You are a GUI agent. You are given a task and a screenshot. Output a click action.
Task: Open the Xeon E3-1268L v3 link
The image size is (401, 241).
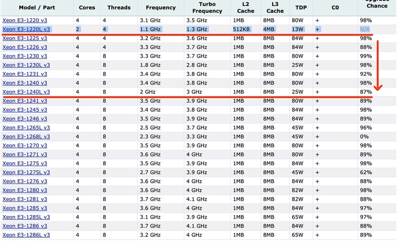[26, 136]
